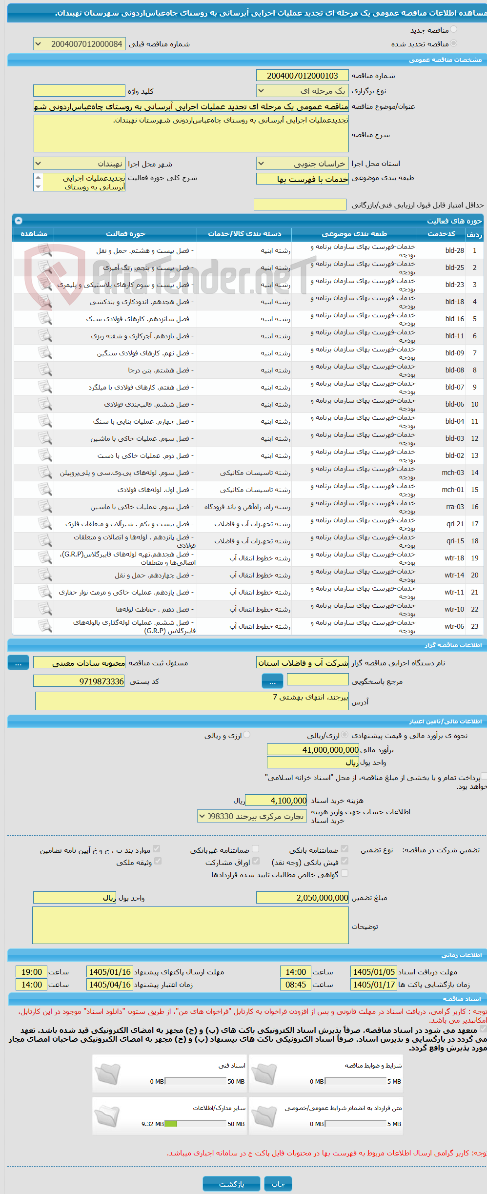Image resolution: width=487 pixels, height=1194 pixels.
Task: Open view icon for row bld-04
Action: [x=45, y=421]
